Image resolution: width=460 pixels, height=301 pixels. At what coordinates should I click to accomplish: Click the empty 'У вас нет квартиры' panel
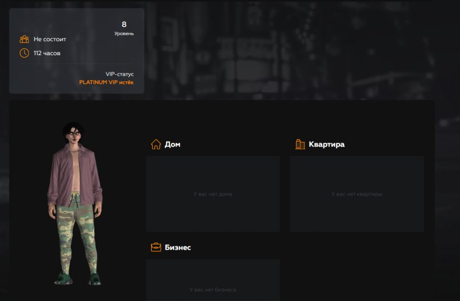tap(357, 194)
